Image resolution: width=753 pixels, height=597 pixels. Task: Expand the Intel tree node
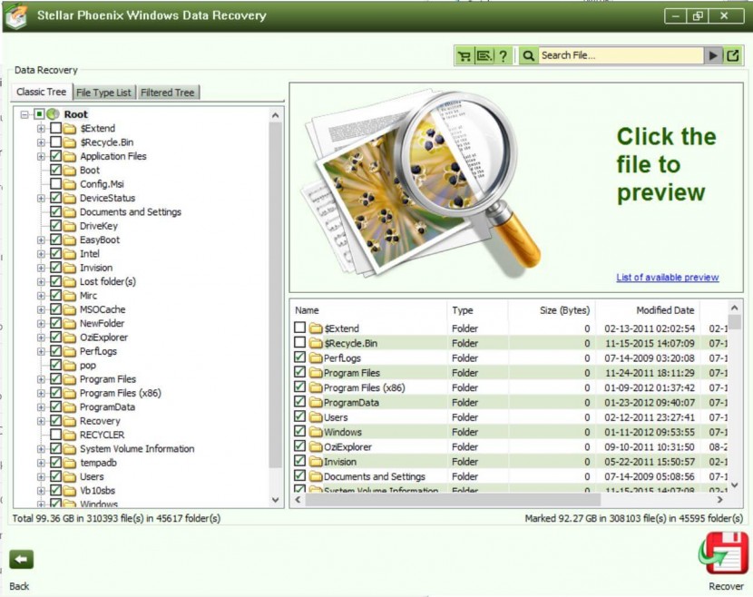tap(42, 254)
